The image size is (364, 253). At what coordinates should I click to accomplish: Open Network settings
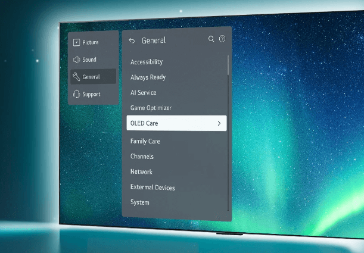coord(141,172)
